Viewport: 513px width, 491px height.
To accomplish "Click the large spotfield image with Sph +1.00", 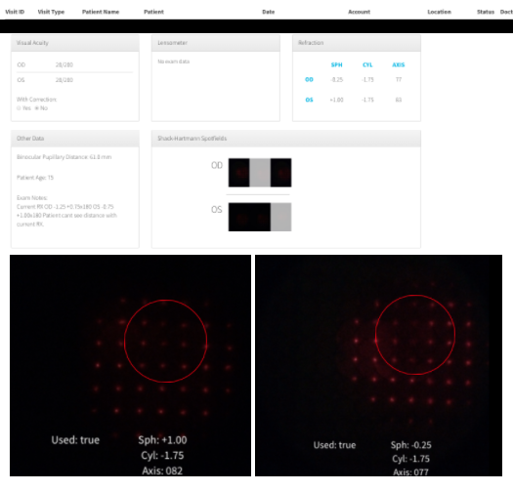I will point(131,365).
